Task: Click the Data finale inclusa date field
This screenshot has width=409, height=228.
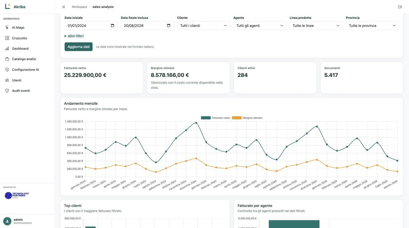Action: pos(147,26)
